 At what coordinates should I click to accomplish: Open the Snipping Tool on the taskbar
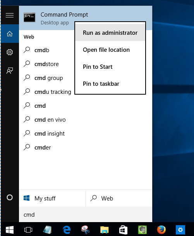point(86,230)
